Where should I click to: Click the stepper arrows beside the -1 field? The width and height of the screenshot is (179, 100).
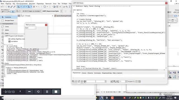[x=126, y=81]
